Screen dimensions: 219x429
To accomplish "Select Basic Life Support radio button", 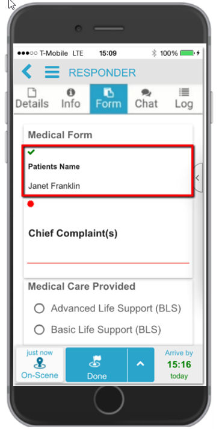I will [39, 329].
